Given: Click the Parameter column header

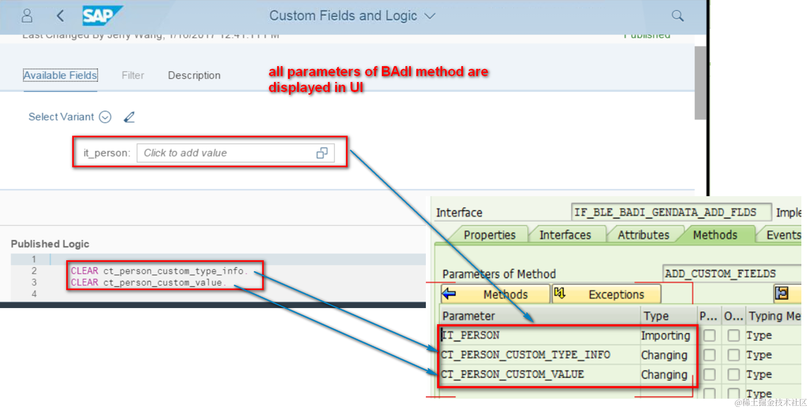Looking at the screenshot, I should click(540, 316).
